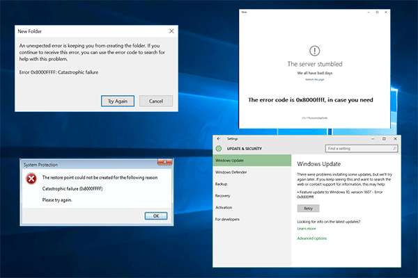Viewport: 418px width, 278px height.
Task: Click the search magnifier icon in Settings
Action: (394, 149)
